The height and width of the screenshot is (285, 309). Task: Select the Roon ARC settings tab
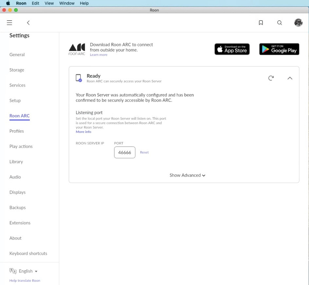[x=20, y=116]
